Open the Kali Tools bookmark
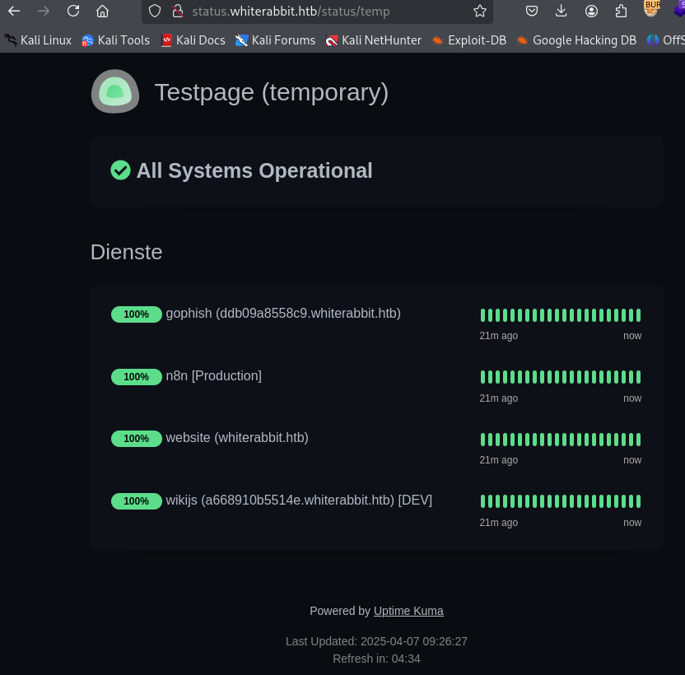Screen dimensions: 685x675 coord(115,40)
